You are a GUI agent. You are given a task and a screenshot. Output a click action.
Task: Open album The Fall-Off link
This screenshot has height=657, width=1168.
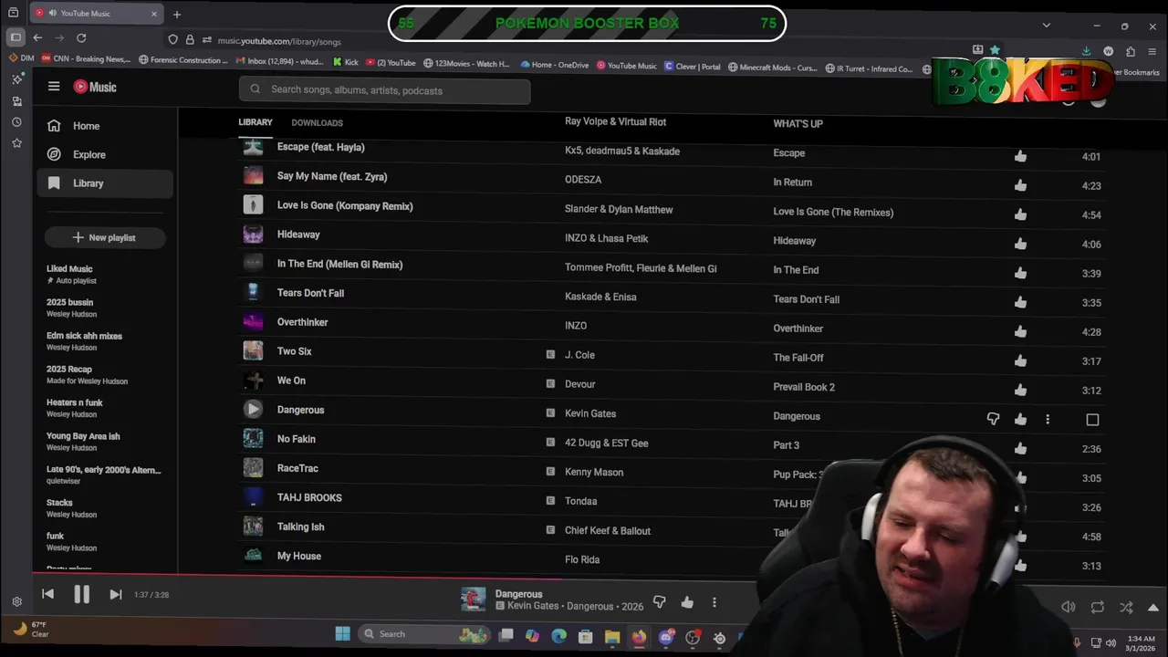798,358
